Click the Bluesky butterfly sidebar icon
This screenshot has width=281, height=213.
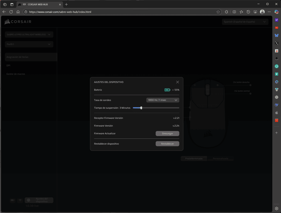pos(277,35)
